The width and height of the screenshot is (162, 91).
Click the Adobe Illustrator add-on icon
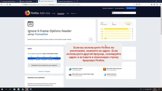coord(105,69)
